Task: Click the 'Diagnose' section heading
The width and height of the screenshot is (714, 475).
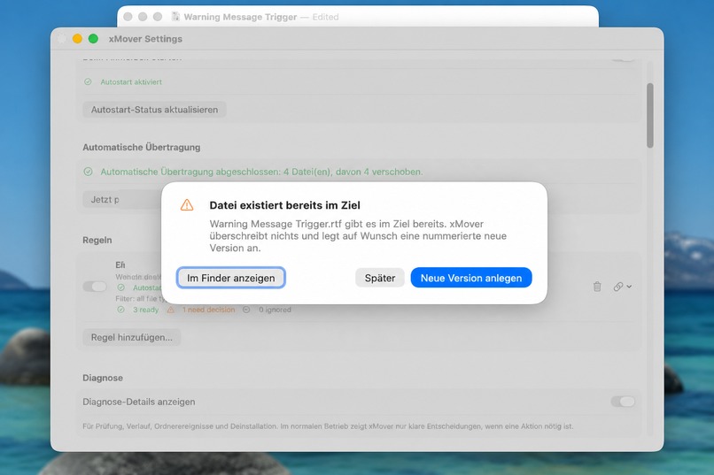Action: (103, 378)
